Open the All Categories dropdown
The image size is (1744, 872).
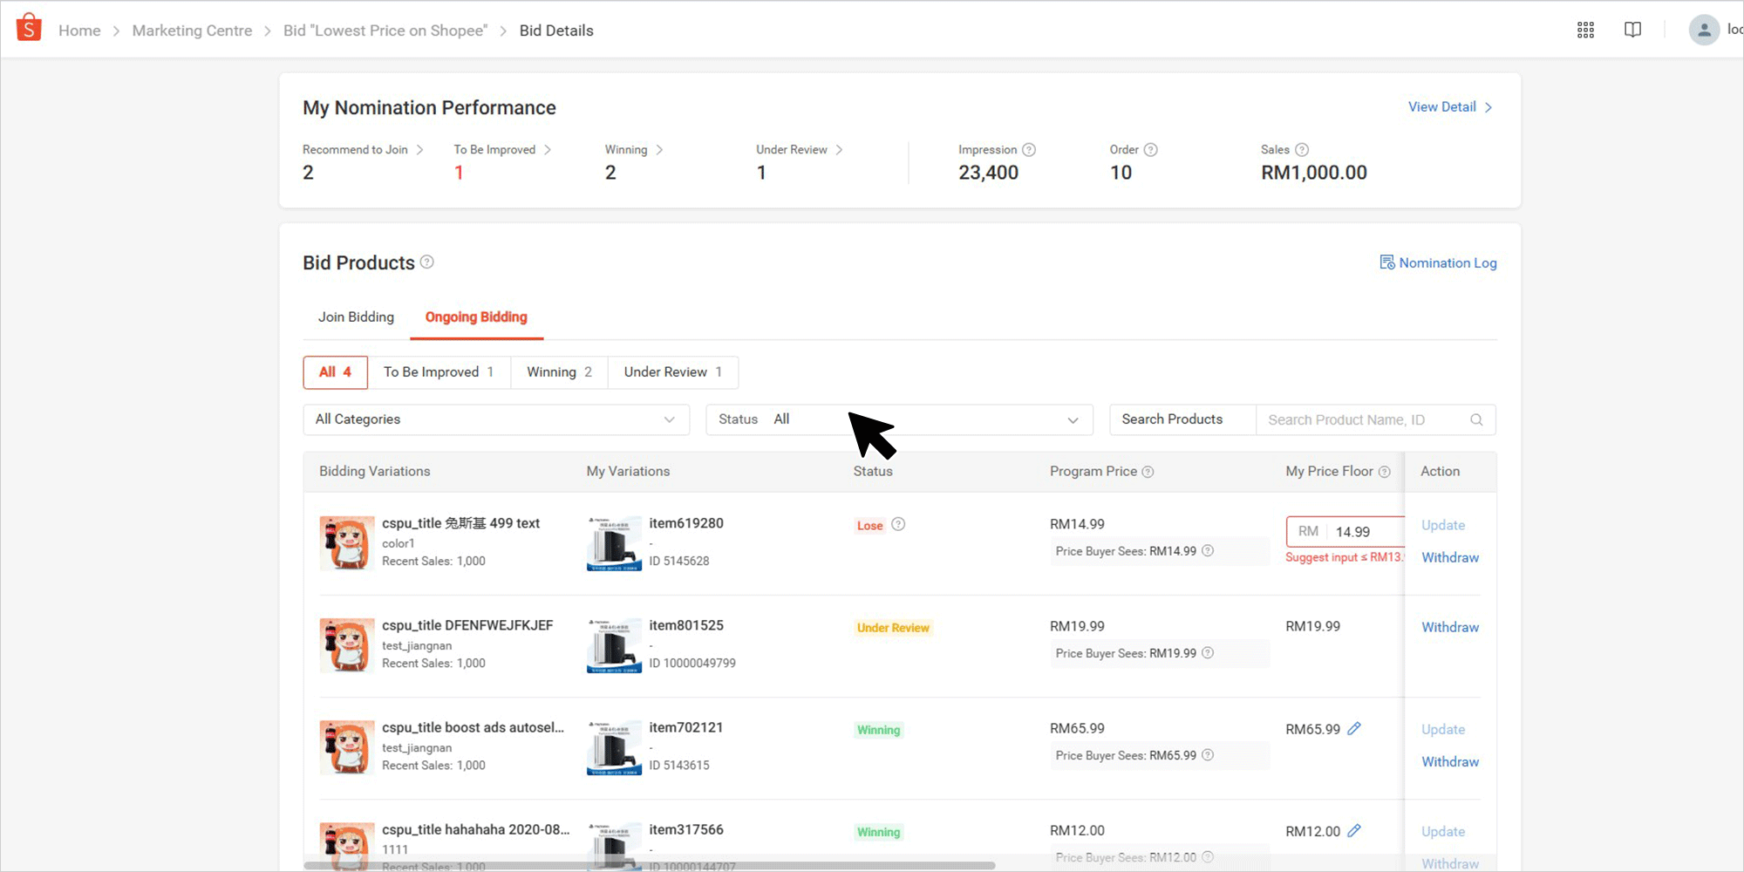tap(494, 419)
